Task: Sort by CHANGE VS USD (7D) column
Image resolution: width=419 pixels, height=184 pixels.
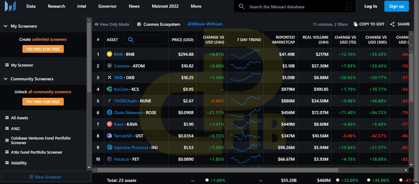Action: pyautogui.click(x=345, y=40)
